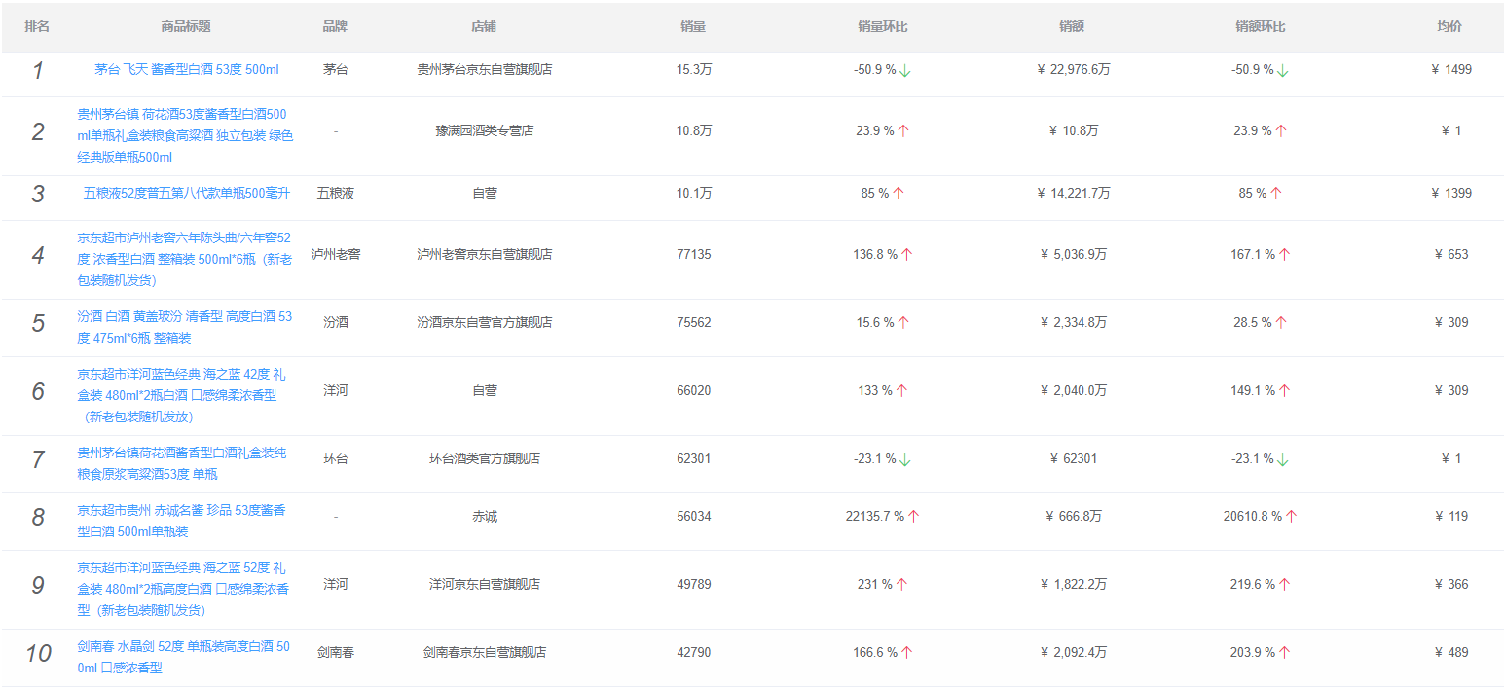Select the 15.3万 sales volume cell
This screenshot has width=1504, height=689.
694,70
